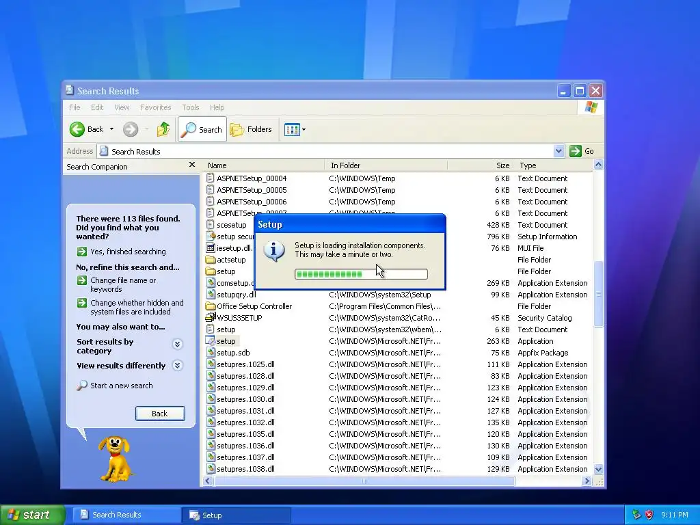Close the Search Companion pane

point(192,165)
